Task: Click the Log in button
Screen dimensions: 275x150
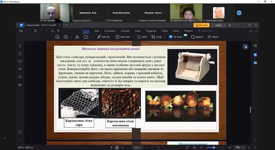Action: (x=218, y=25)
